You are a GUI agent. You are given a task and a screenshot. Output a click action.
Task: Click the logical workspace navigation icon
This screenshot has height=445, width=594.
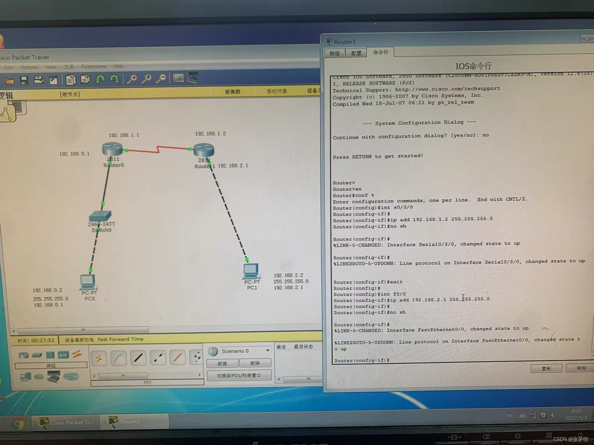[x=7, y=113]
